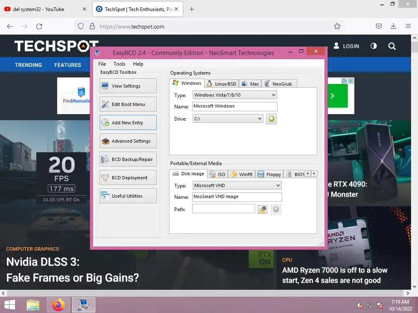The width and height of the screenshot is (418, 313).
Task: Close the TechSpot browser tab
Action: pos(176,9)
